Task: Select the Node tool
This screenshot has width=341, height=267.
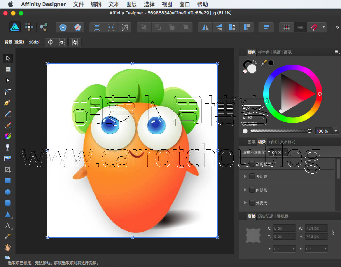Action: point(8,81)
